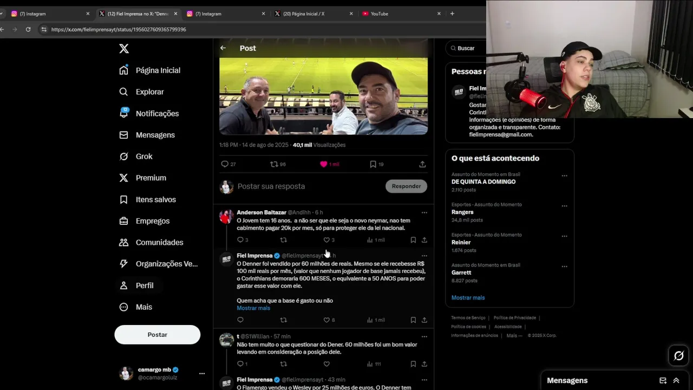Bookmark Fiel Imprensa's Denner reply

pyautogui.click(x=413, y=320)
